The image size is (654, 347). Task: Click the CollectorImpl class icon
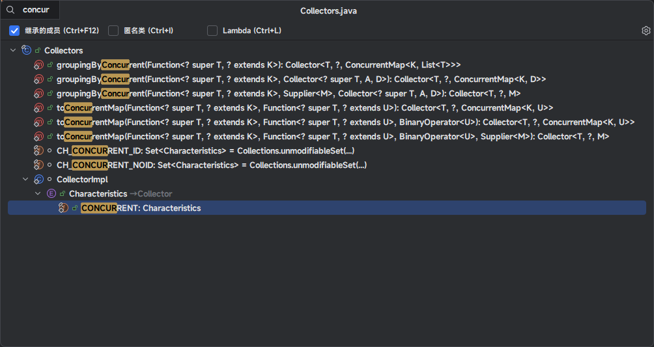pyautogui.click(x=39, y=179)
